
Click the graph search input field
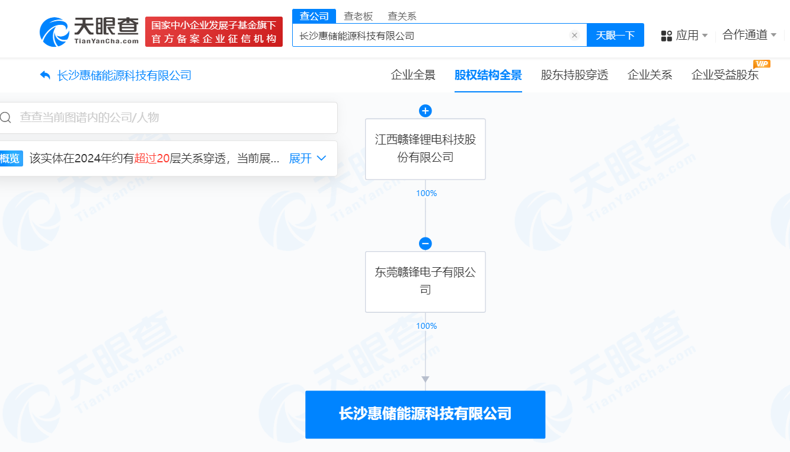(x=172, y=117)
